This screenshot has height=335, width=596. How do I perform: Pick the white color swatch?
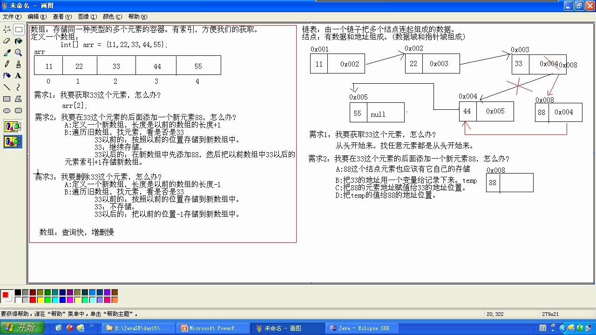[18, 300]
